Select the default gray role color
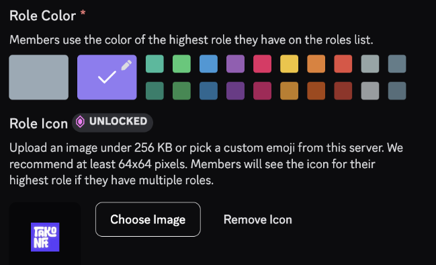The width and height of the screenshot is (436, 265). pos(39,77)
